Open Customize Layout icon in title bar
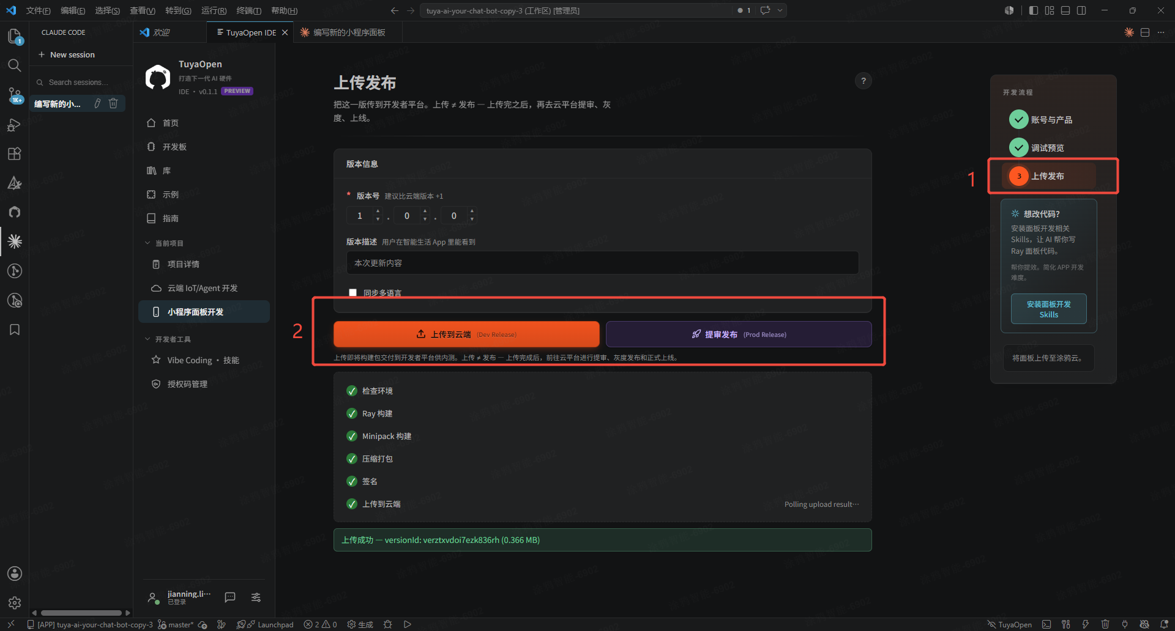This screenshot has height=631, width=1175. [x=1050, y=10]
